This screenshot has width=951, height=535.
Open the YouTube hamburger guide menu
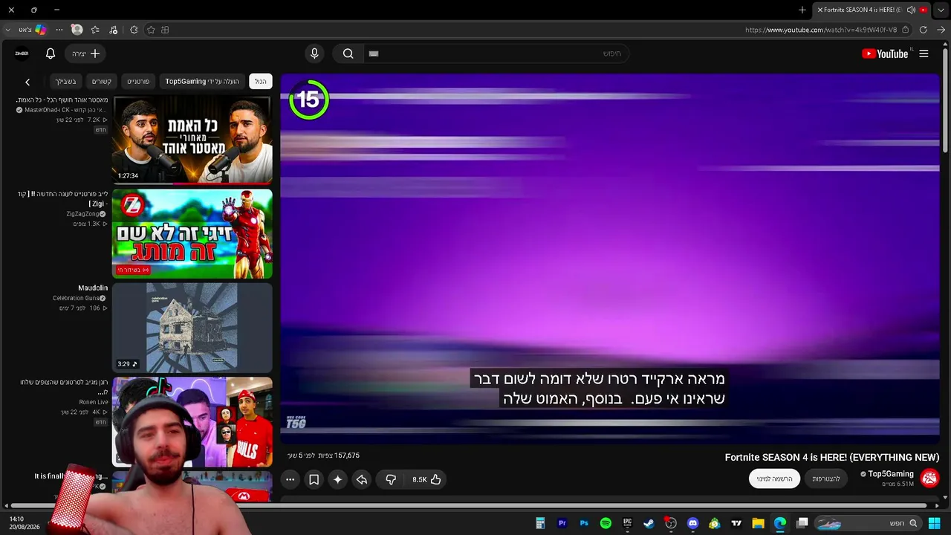coord(924,53)
